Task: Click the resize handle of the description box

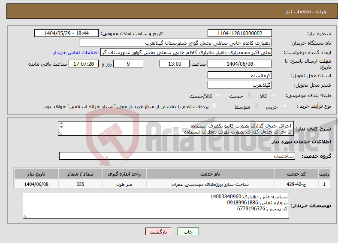Action: [60, 134]
